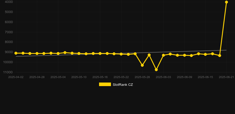Click the last data point before the spike
The width and height of the screenshot is (235, 114).
click(220, 56)
